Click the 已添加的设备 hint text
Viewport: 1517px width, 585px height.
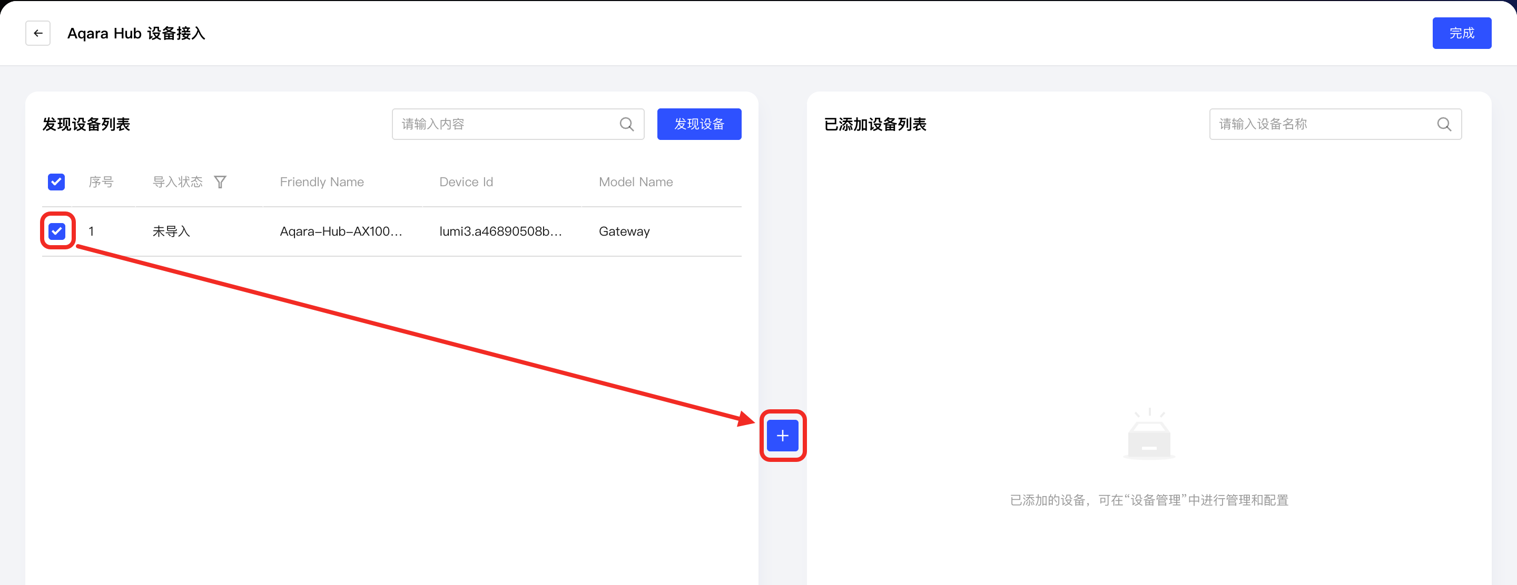tap(1149, 500)
